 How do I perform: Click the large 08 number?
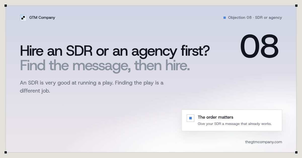(x=259, y=47)
